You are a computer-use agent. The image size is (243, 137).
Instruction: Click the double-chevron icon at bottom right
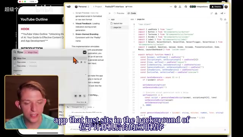pyautogui.click(x=225, y=130)
